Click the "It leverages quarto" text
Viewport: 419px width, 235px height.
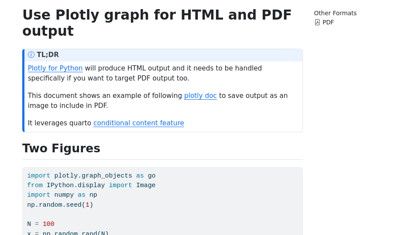click(59, 123)
